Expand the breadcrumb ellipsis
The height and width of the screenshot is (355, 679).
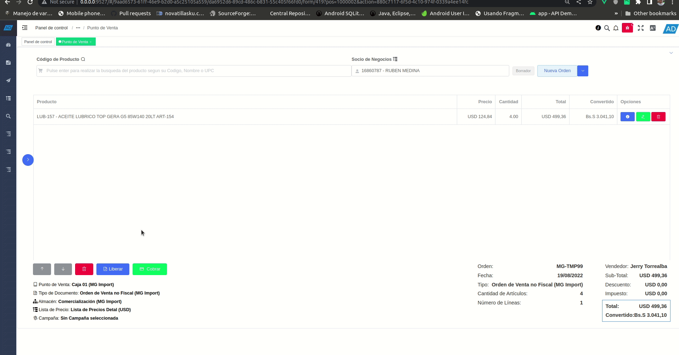click(78, 28)
